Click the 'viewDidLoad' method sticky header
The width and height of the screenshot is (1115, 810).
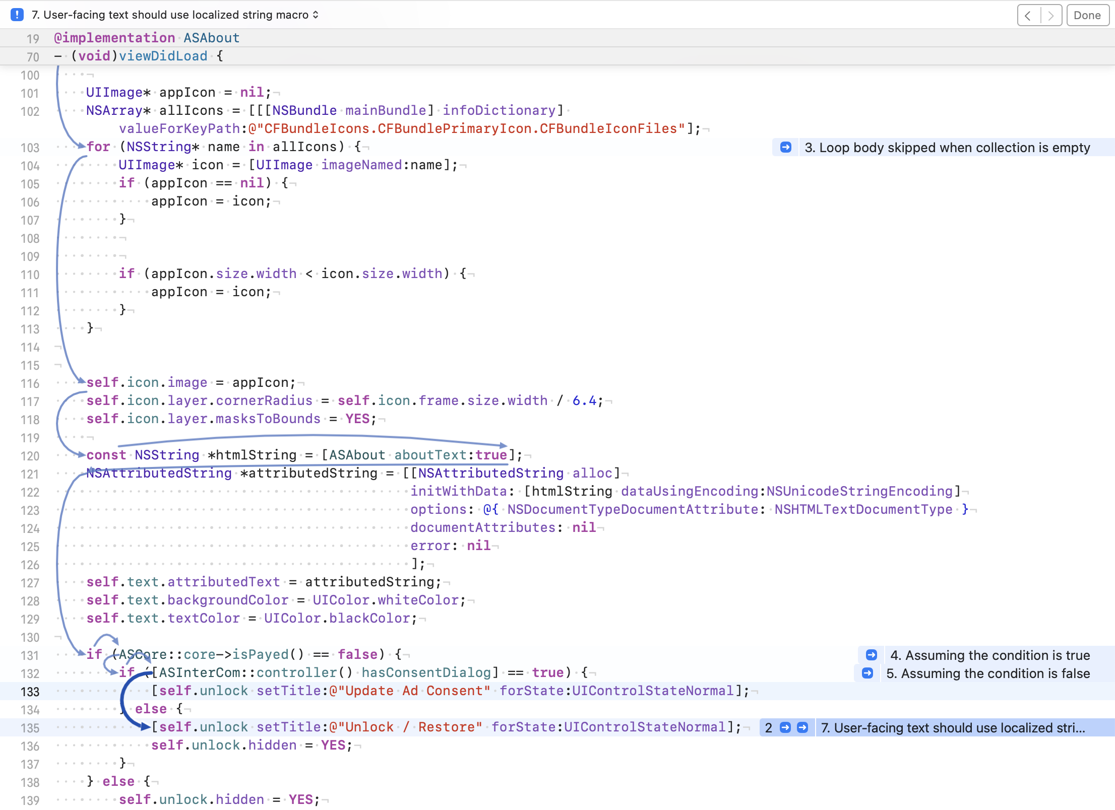pos(163,56)
